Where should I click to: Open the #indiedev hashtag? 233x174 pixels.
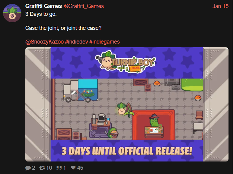[x=76, y=42]
